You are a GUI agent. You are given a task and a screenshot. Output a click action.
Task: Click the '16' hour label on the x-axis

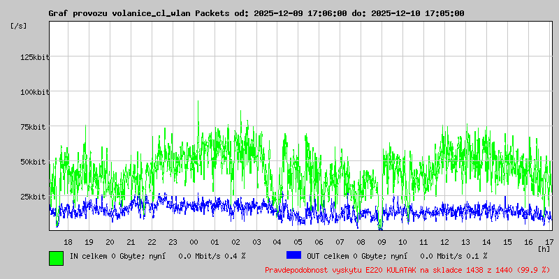pyautogui.click(x=528, y=242)
